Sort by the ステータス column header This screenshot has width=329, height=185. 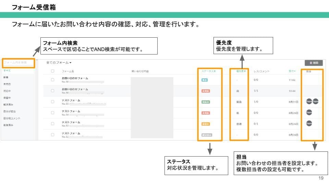click(x=209, y=71)
